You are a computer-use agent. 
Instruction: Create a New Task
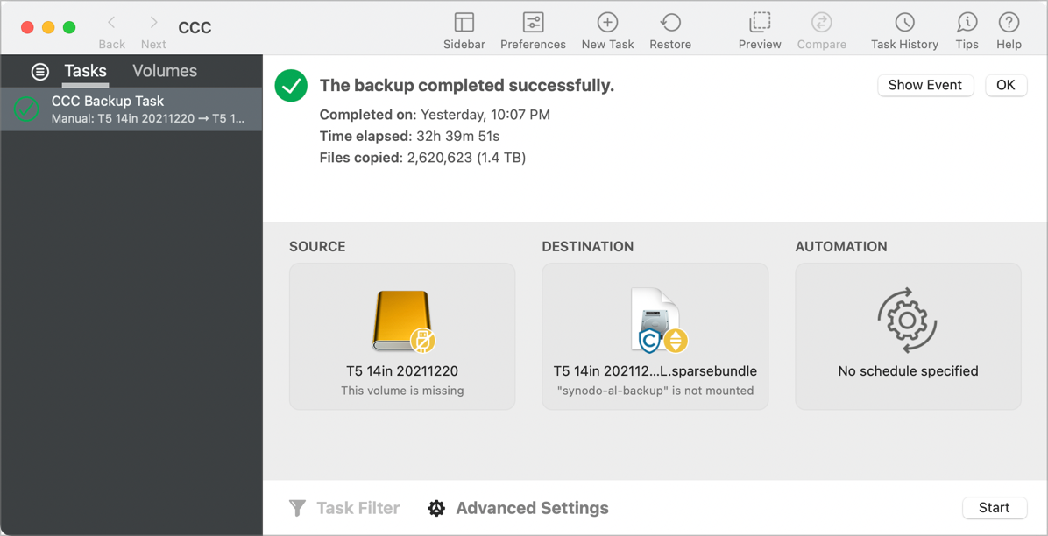pyautogui.click(x=607, y=23)
